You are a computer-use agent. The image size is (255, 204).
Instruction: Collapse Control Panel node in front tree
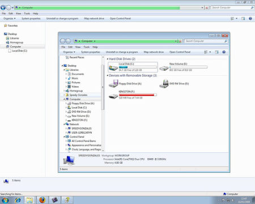tap(64, 137)
